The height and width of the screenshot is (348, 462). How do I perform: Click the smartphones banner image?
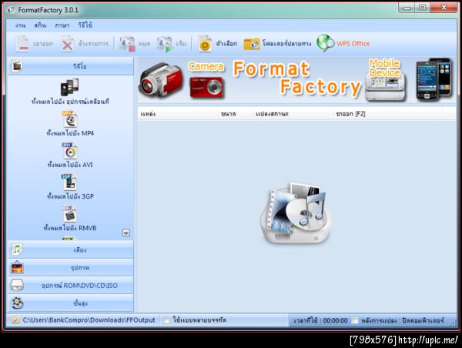point(434,79)
